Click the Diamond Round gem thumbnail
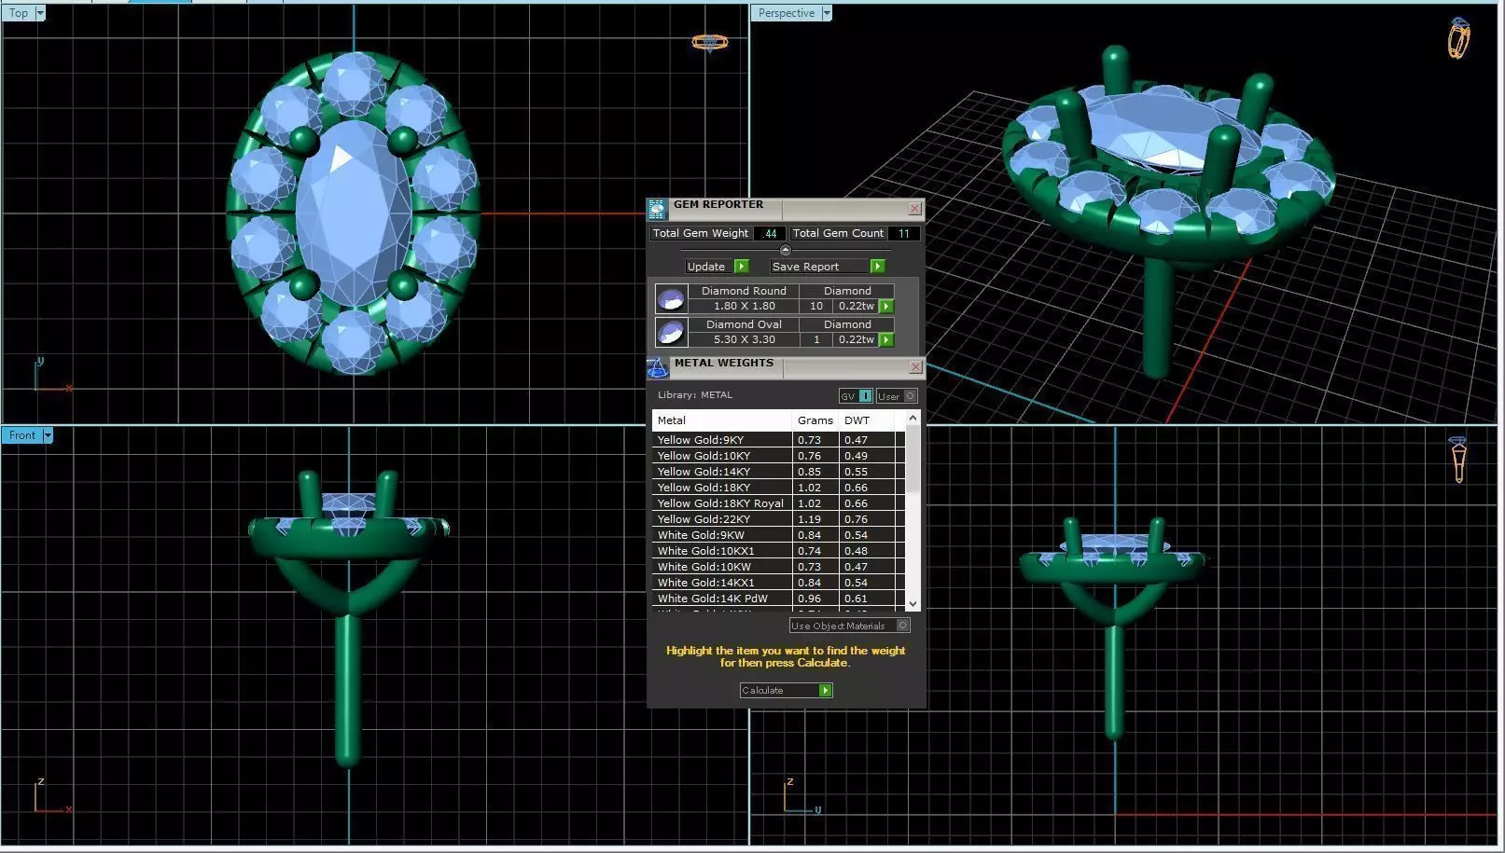The height and width of the screenshot is (853, 1505). click(671, 298)
